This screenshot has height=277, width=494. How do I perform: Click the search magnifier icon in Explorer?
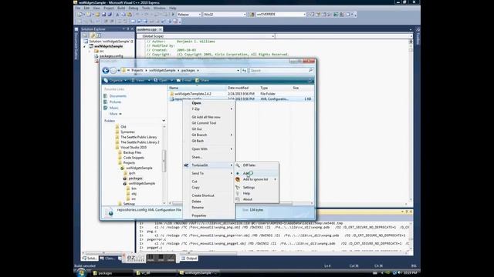click(310, 70)
